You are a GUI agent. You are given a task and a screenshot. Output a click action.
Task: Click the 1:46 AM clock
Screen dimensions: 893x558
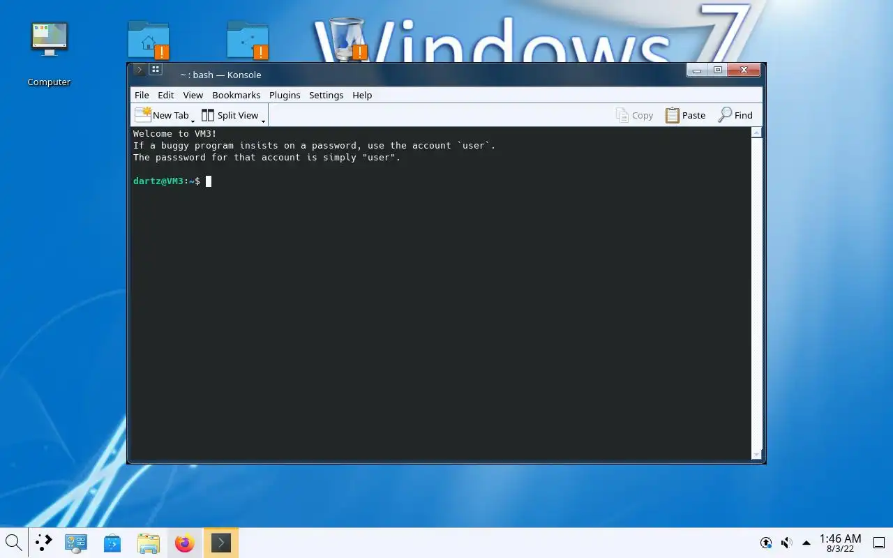pos(840,543)
